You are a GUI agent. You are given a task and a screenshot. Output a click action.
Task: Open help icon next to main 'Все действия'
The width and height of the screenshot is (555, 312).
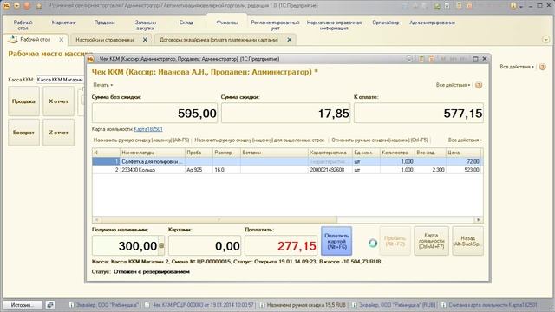point(543,67)
